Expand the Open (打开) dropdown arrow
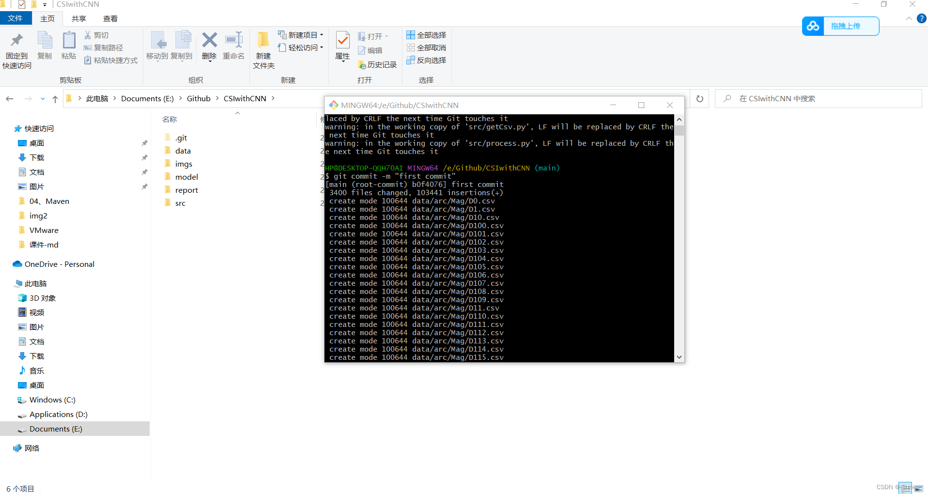The image size is (928, 494). (x=387, y=36)
